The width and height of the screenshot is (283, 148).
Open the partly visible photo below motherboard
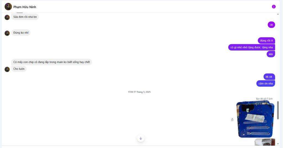click(265, 142)
